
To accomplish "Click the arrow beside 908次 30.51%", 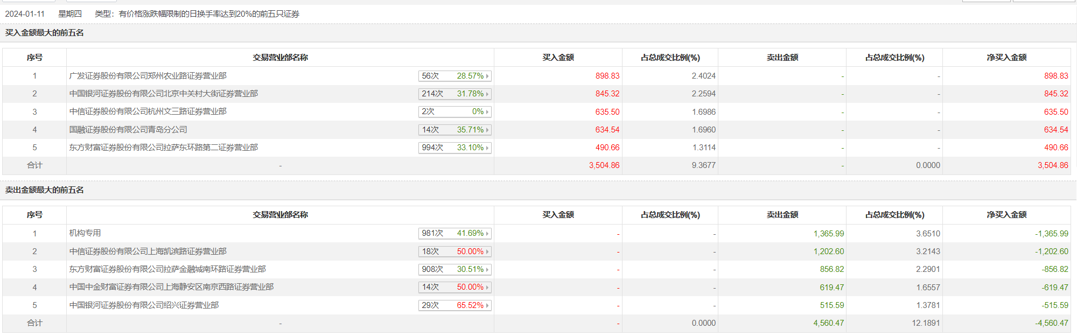I will [487, 269].
